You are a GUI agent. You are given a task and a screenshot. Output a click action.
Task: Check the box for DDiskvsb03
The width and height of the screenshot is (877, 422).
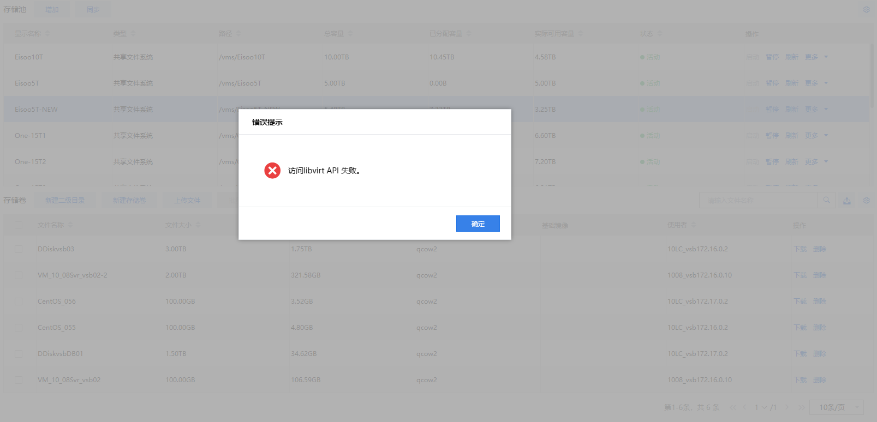click(x=19, y=249)
